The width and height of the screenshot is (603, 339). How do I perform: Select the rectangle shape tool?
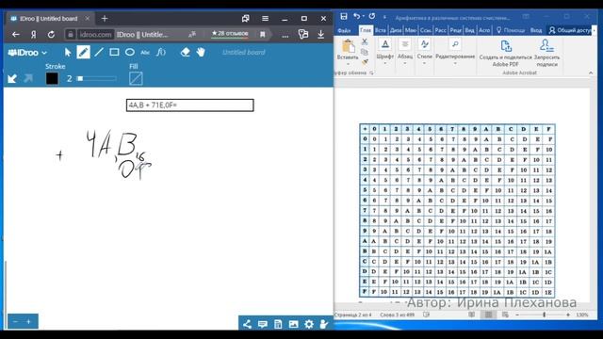click(114, 53)
